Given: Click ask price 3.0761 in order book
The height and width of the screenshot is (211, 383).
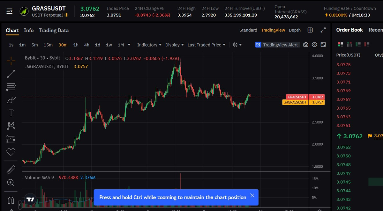Looking at the screenshot, I should pos(343,126).
